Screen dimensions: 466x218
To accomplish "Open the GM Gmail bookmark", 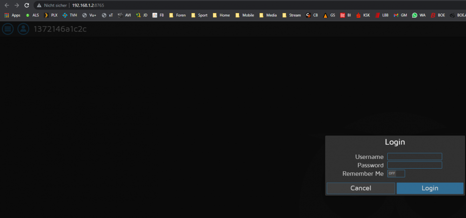I will pyautogui.click(x=400, y=15).
